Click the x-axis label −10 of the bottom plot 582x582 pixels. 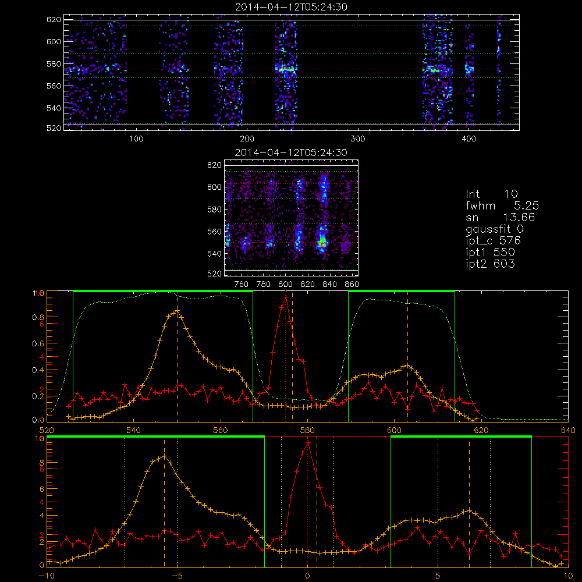point(47,576)
